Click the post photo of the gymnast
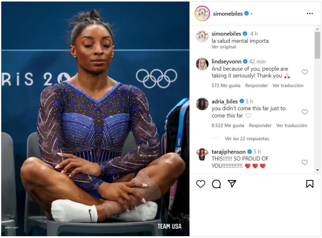Viewport: 322px width, 238px height. (95, 119)
